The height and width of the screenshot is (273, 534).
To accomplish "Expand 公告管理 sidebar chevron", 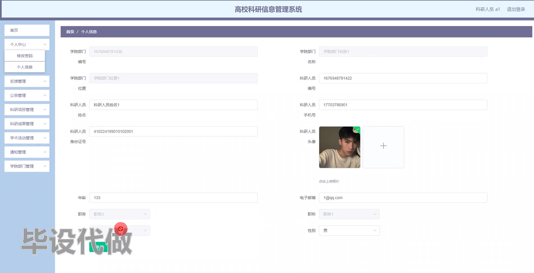I will tap(45, 95).
